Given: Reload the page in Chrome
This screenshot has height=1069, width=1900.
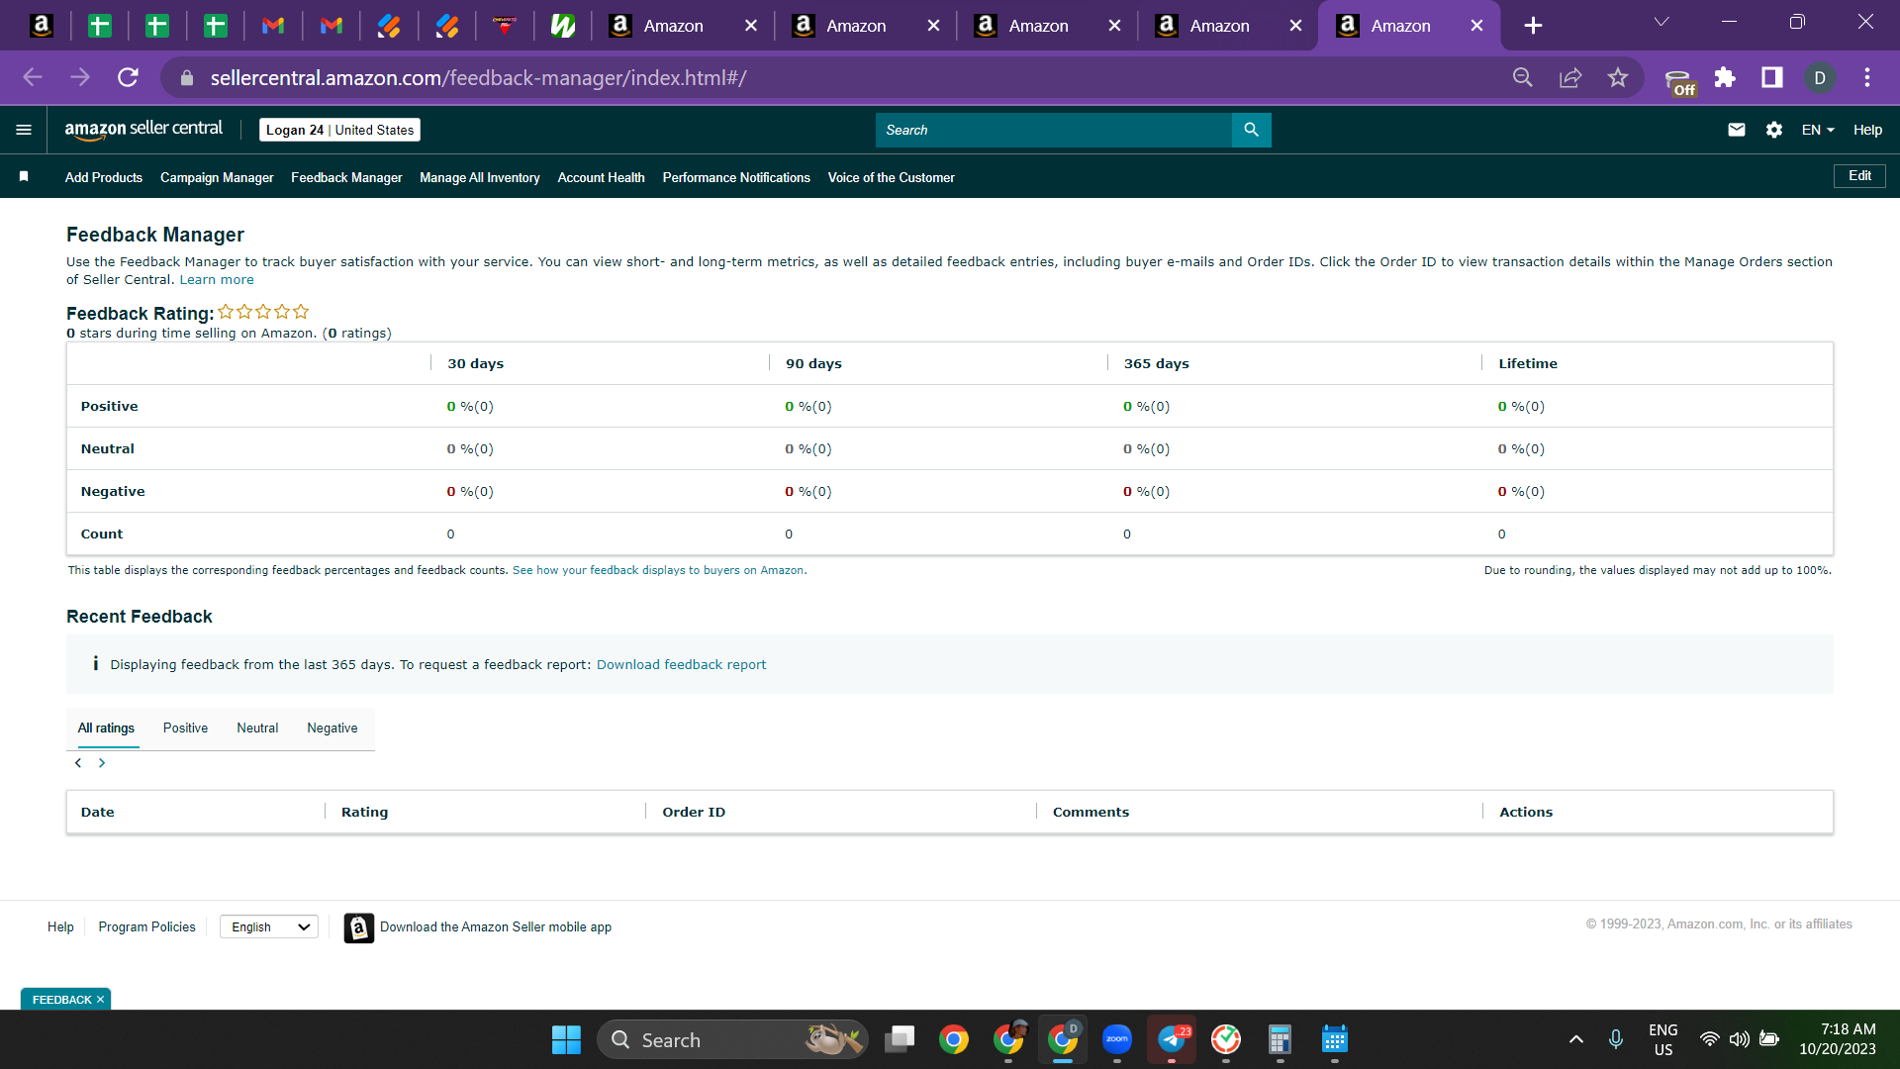Looking at the screenshot, I should [x=128, y=77].
